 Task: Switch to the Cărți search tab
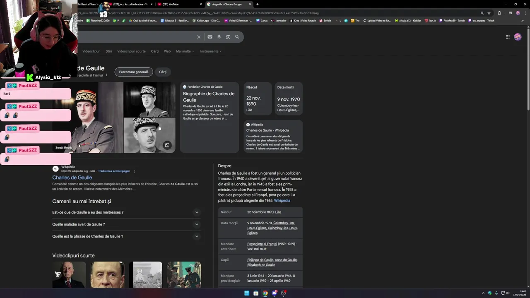click(x=155, y=51)
